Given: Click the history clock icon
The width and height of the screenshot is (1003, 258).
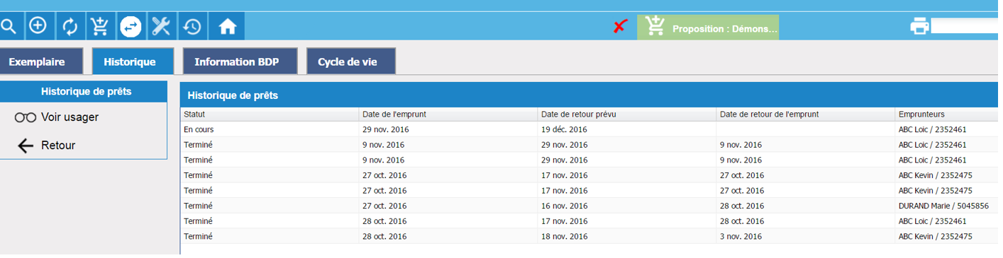Looking at the screenshot, I should click(x=192, y=27).
